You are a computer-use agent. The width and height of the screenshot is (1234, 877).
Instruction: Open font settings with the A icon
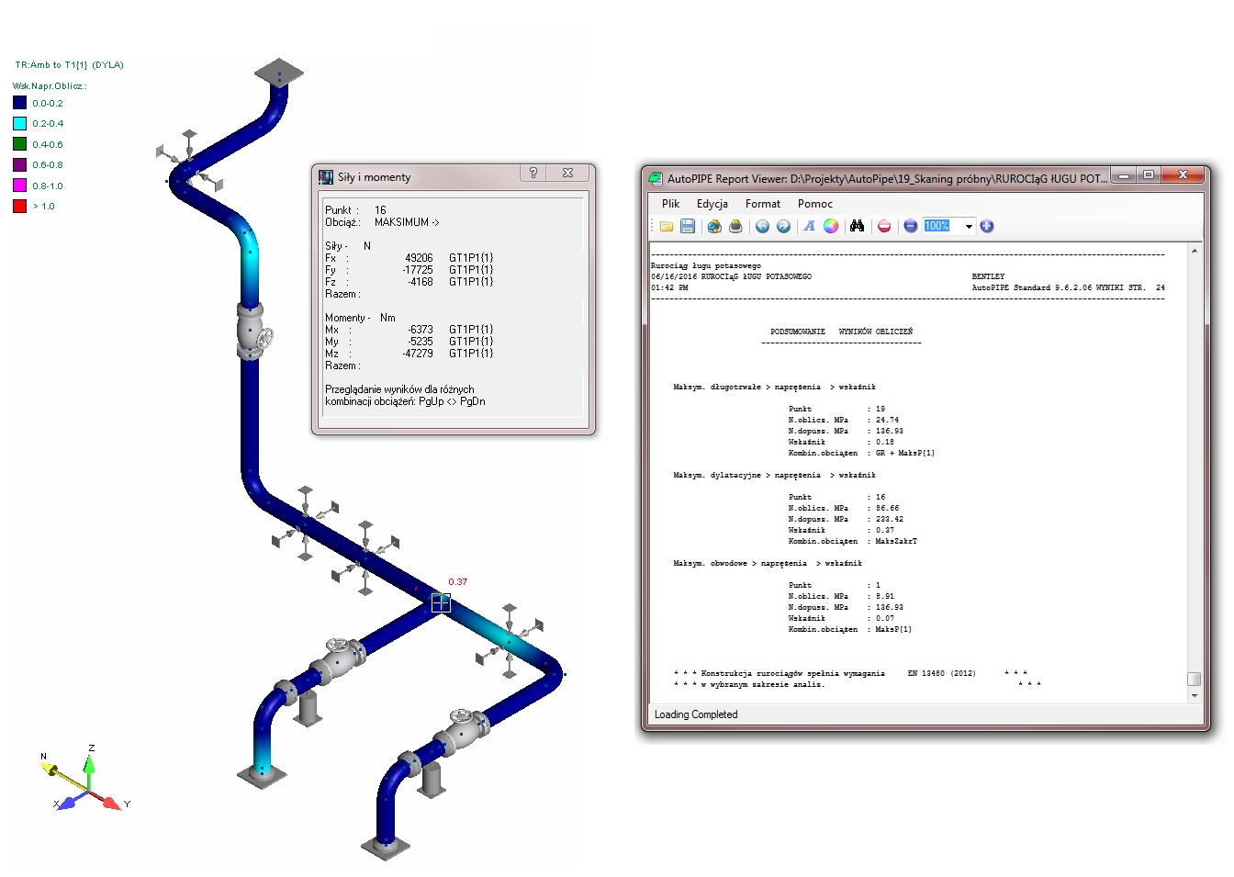click(x=809, y=226)
